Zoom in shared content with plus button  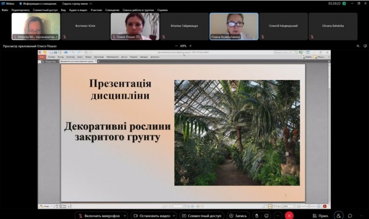click(190, 46)
